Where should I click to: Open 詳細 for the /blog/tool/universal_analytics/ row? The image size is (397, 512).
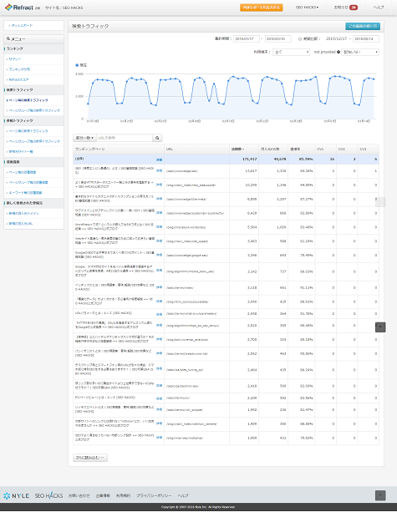point(159,339)
